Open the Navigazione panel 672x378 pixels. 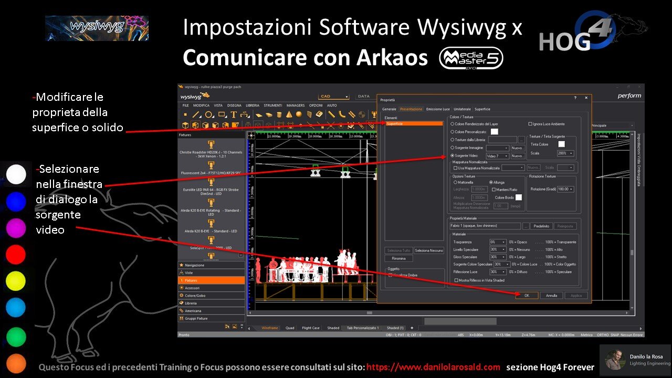point(212,265)
